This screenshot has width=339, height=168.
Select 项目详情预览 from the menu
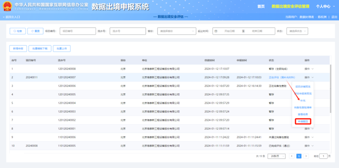[x=303, y=87]
